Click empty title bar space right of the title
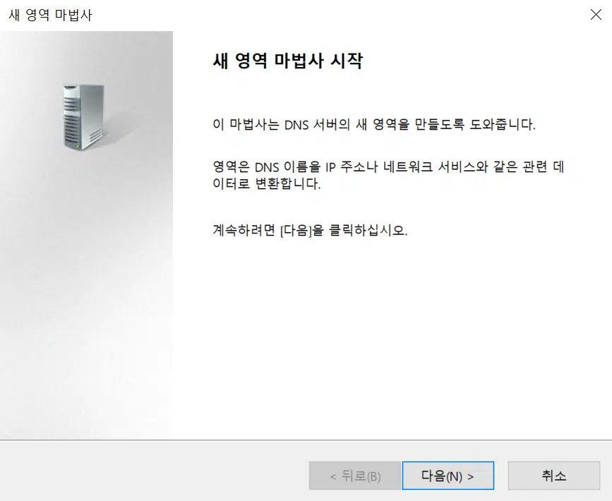The height and width of the screenshot is (501, 612). click(340, 15)
